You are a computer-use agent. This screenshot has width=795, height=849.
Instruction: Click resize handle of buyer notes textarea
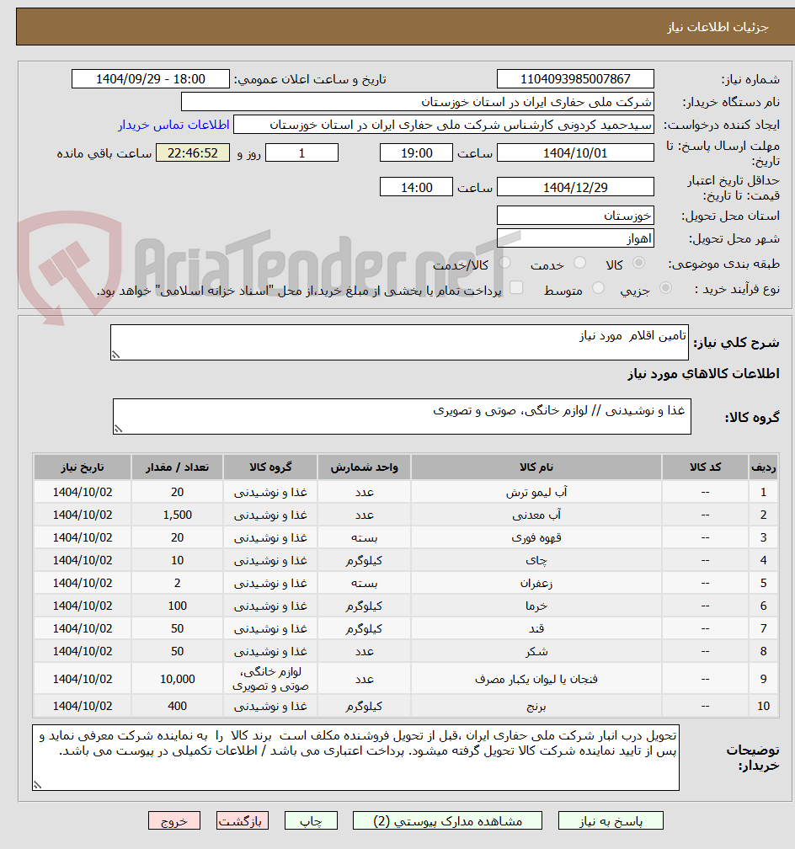tap(37, 785)
